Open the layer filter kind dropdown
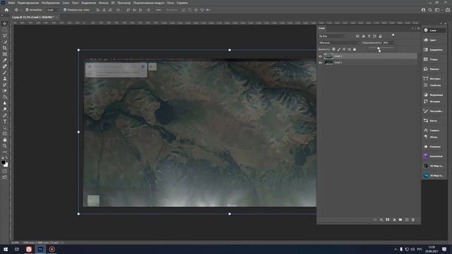This screenshot has height=254, width=452. tap(332, 36)
